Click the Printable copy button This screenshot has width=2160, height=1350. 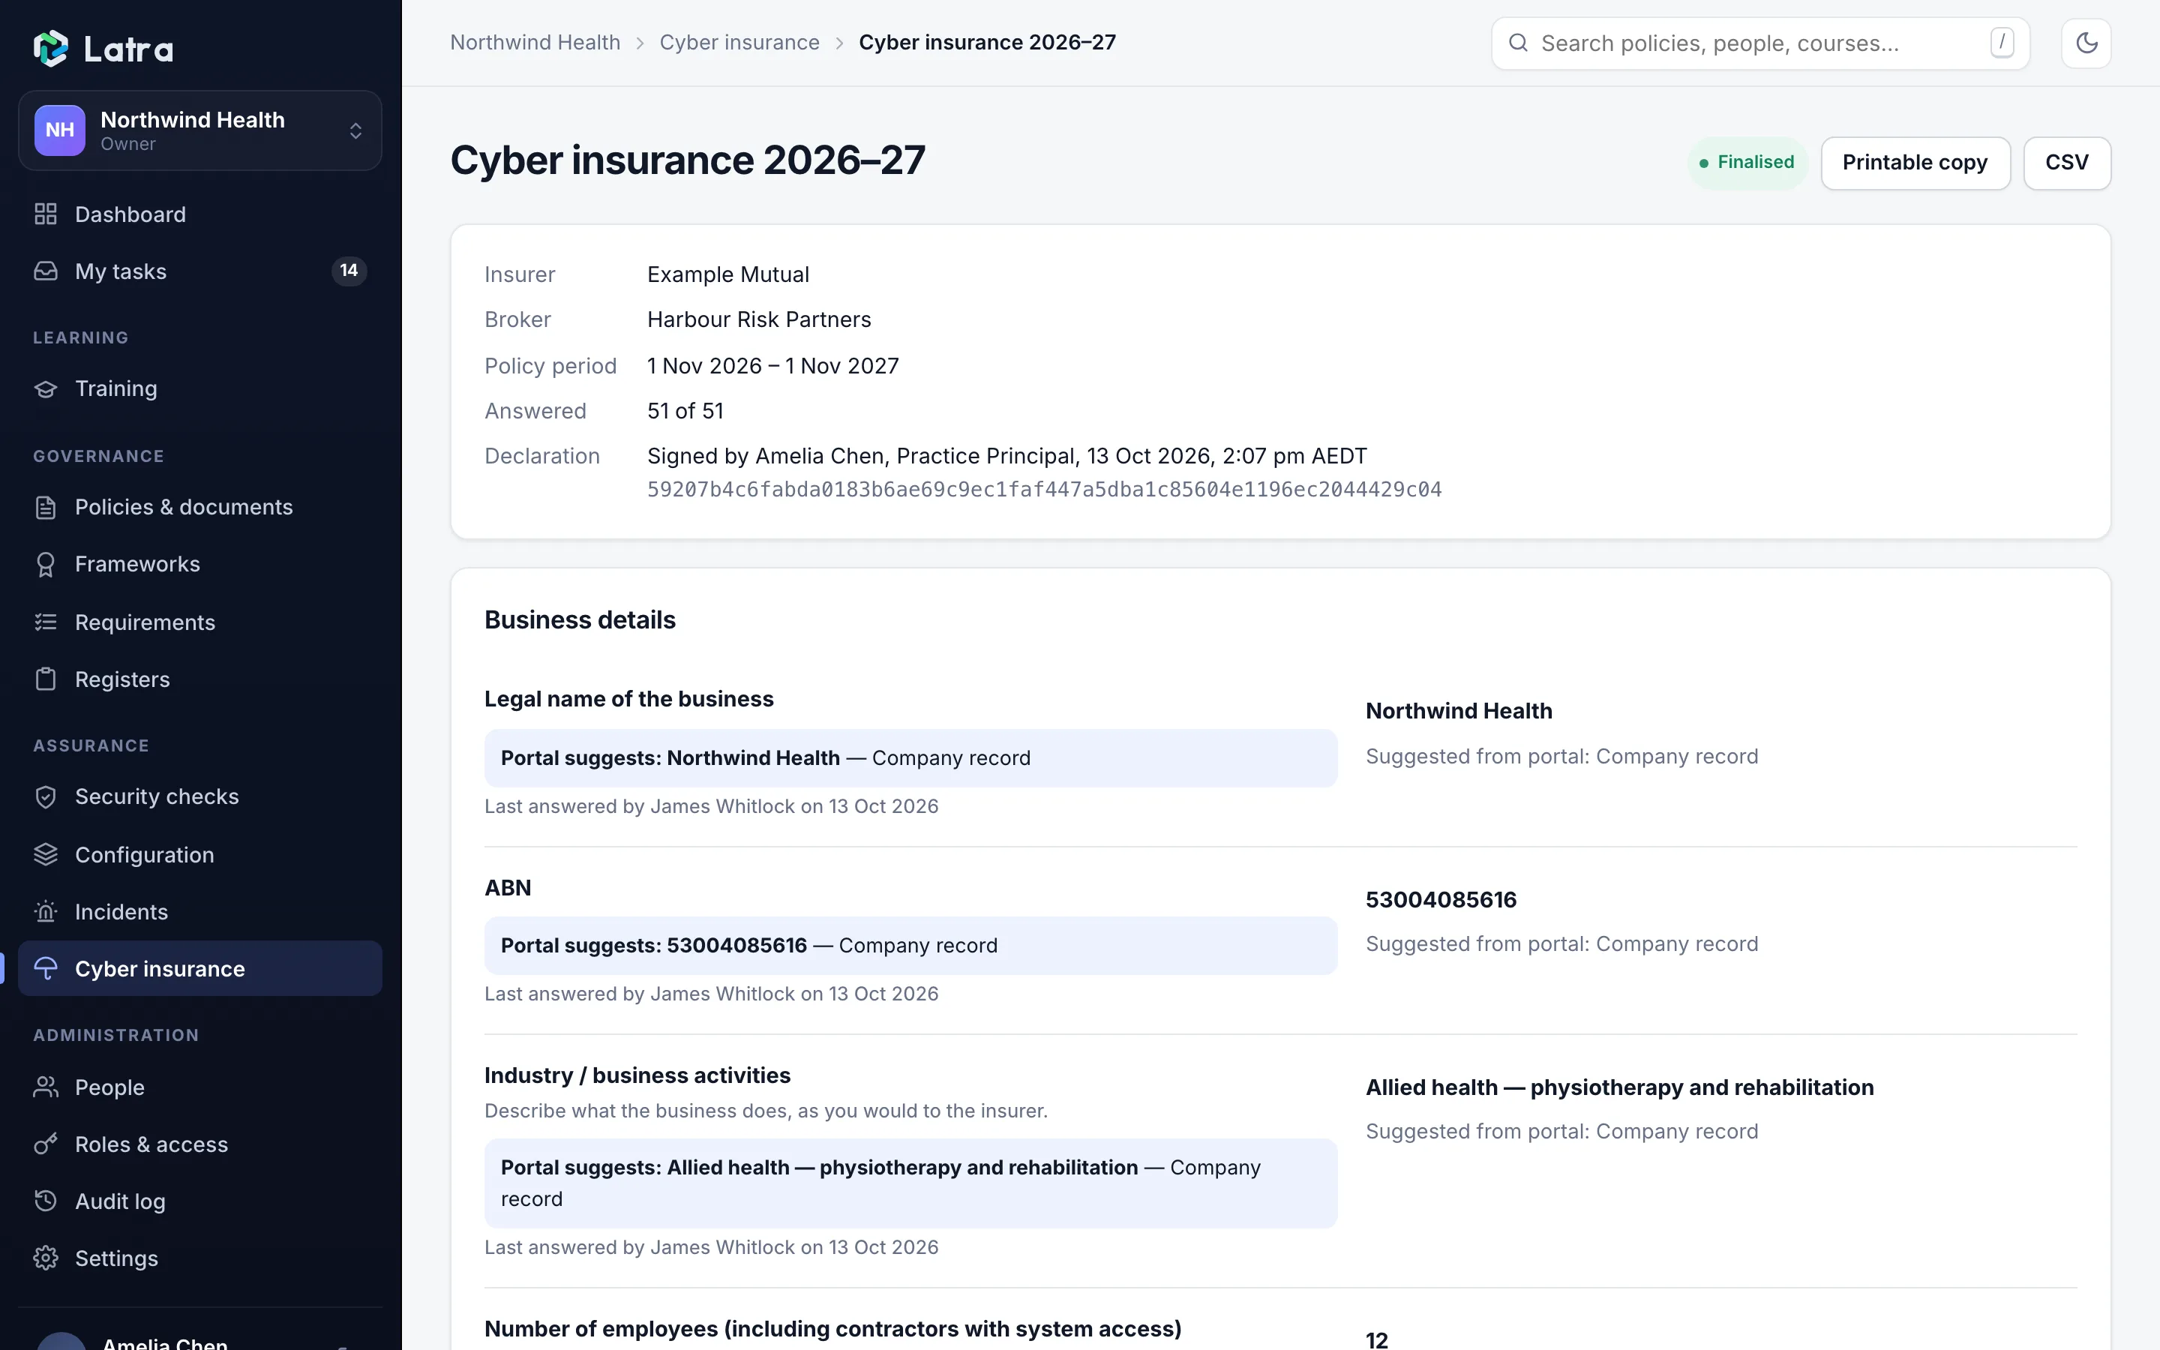1915,163
